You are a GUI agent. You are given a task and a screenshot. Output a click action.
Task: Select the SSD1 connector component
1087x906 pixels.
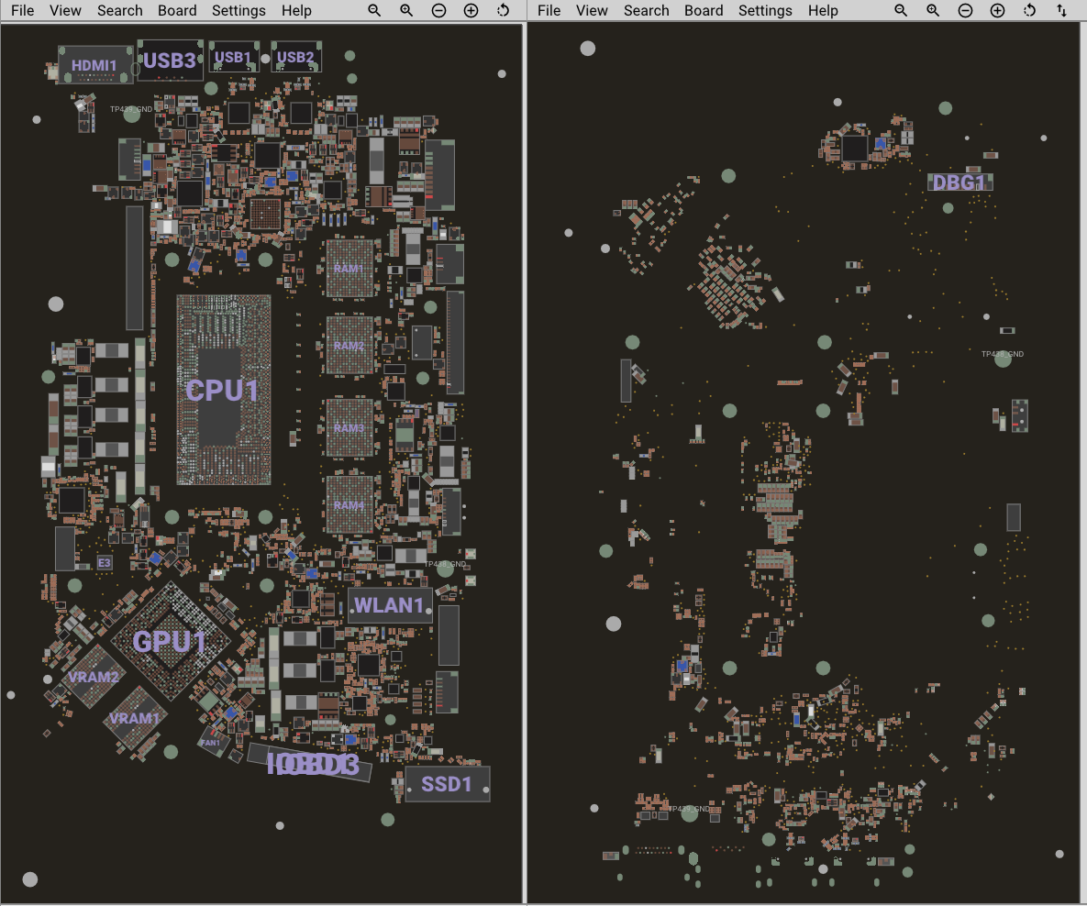coord(447,784)
